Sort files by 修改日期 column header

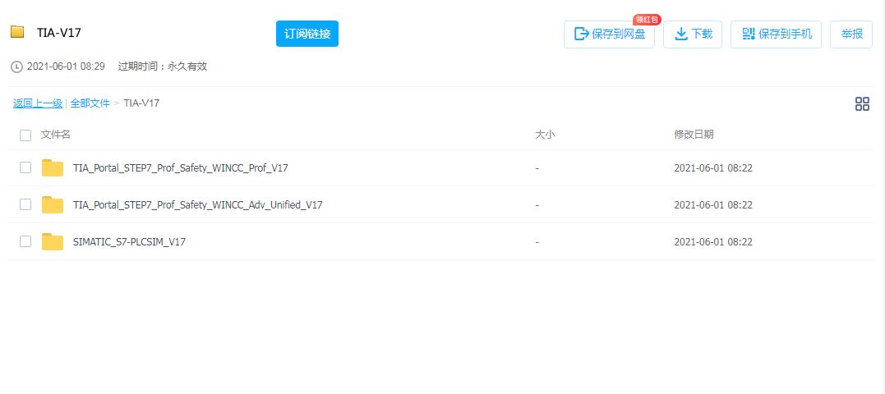point(694,135)
